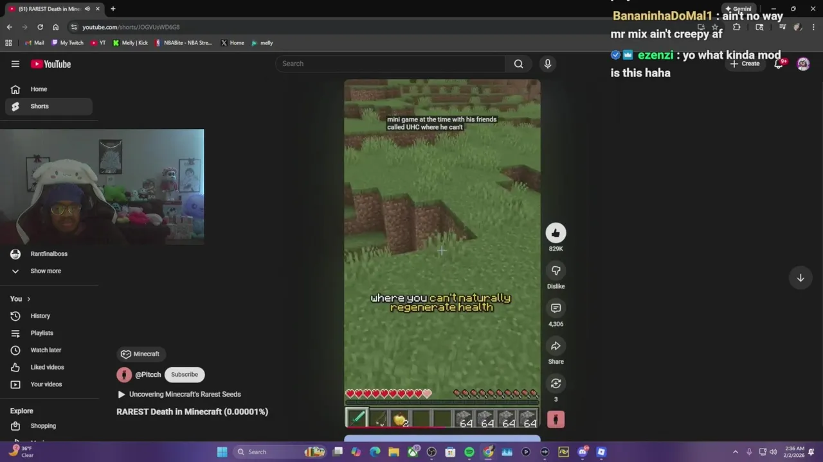The image size is (823, 462).
Task: Click the Minecraft game tag chip
Action: pyautogui.click(x=140, y=354)
